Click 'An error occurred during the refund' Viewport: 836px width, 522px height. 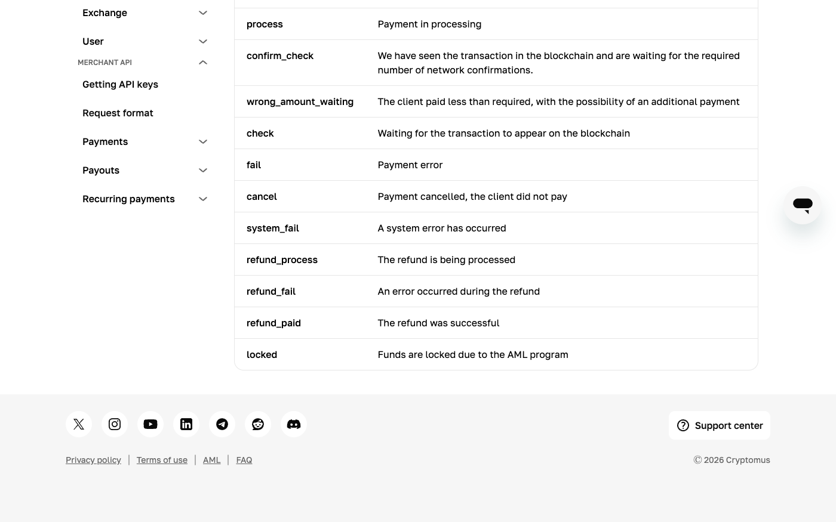(x=459, y=291)
